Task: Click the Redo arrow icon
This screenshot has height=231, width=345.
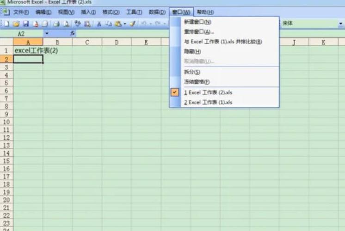Action: [158, 23]
